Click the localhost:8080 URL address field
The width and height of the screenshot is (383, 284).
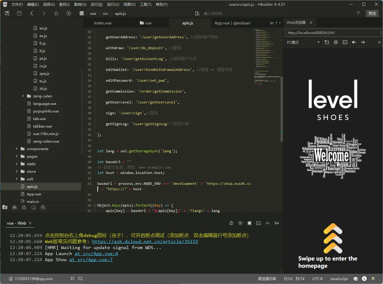333,33
